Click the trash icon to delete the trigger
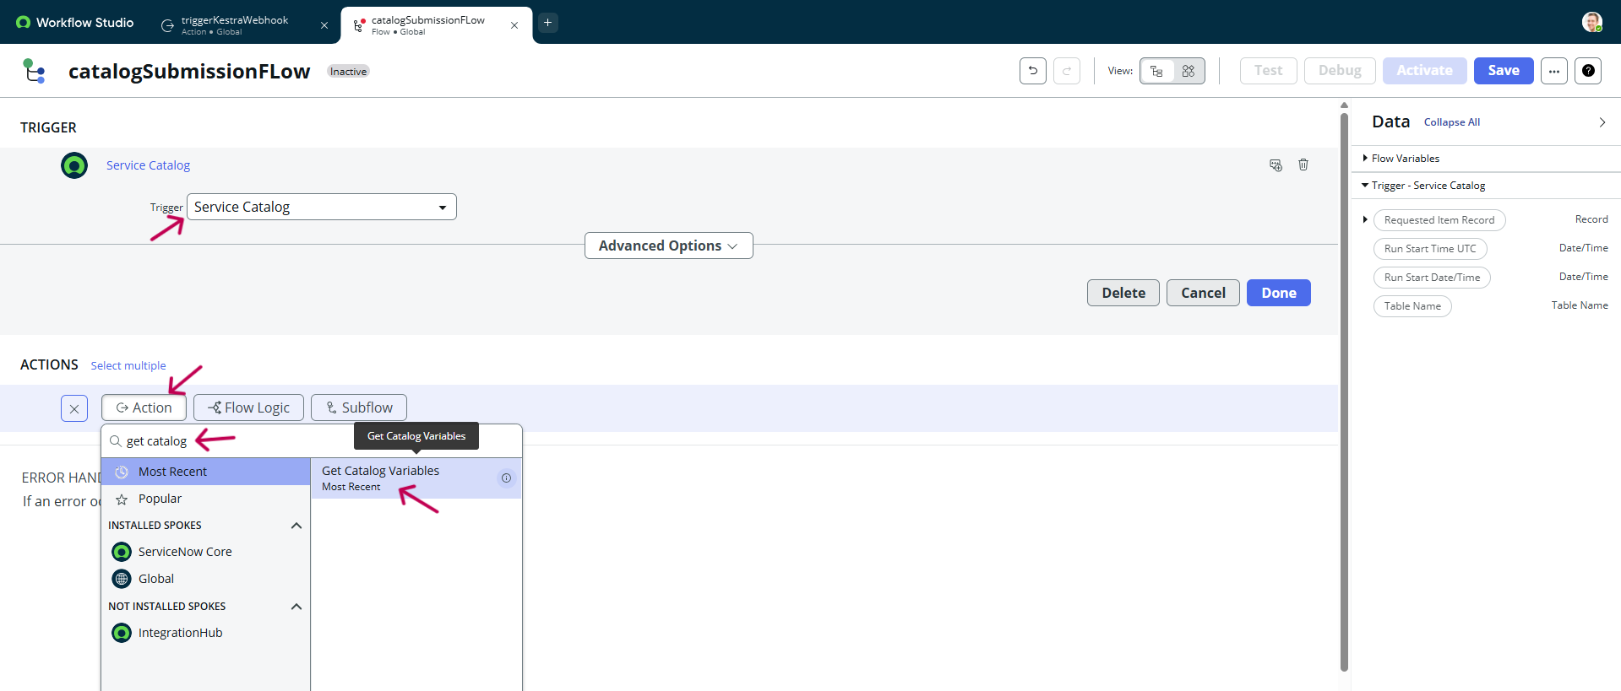Screen dimensions: 1621x691 click(1303, 165)
